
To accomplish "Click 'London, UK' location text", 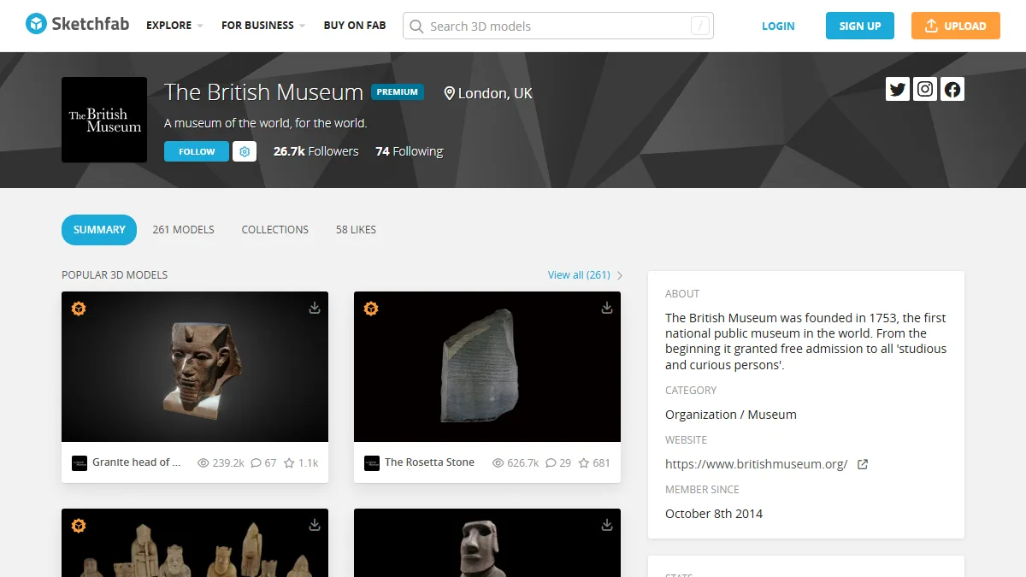I will (495, 93).
